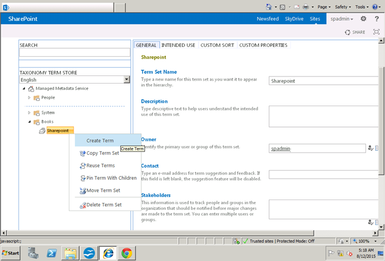Open the IE Page menu dropdown
This screenshot has width=385, height=261.
pyautogui.click(x=324, y=7)
